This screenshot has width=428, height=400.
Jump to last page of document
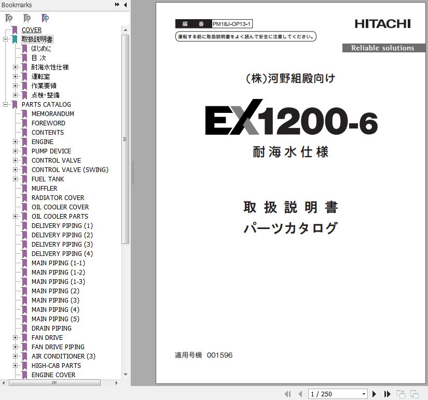(x=387, y=394)
